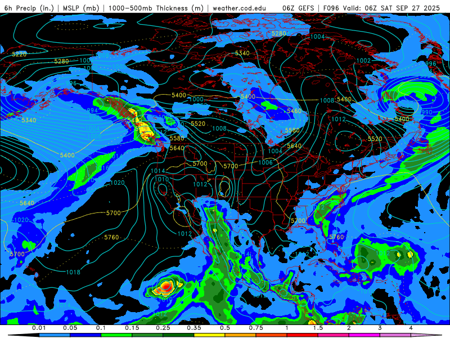The image size is (450, 338).
Task: Click the yellow 5460 thickness label
Action: point(294,110)
